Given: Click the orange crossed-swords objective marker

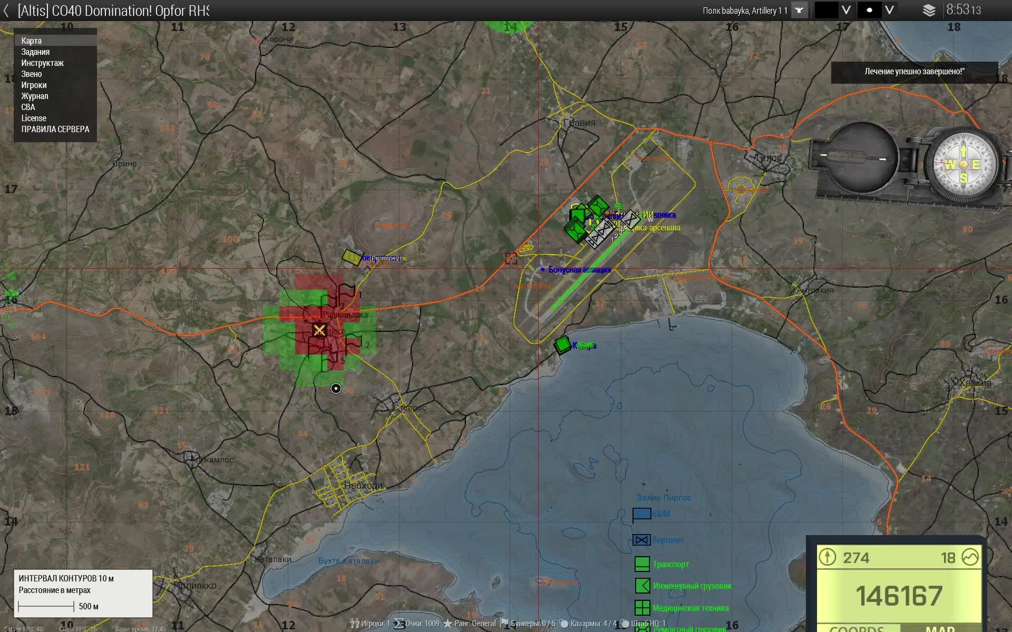Looking at the screenshot, I should (x=319, y=330).
